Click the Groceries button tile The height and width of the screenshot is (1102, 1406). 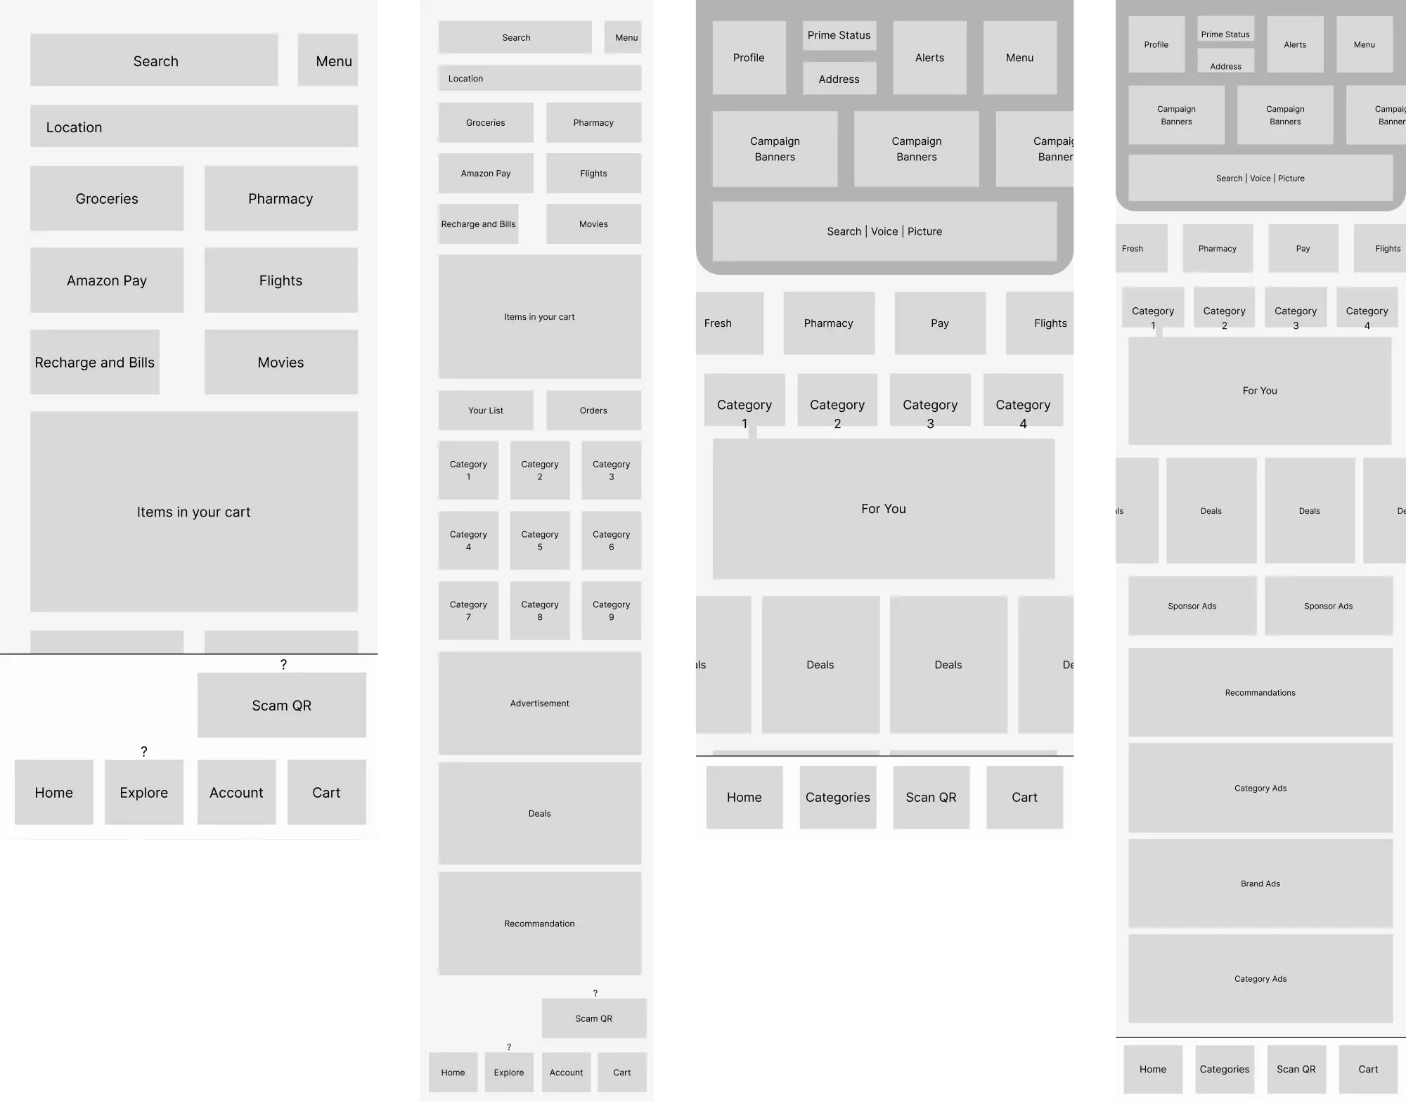(106, 198)
